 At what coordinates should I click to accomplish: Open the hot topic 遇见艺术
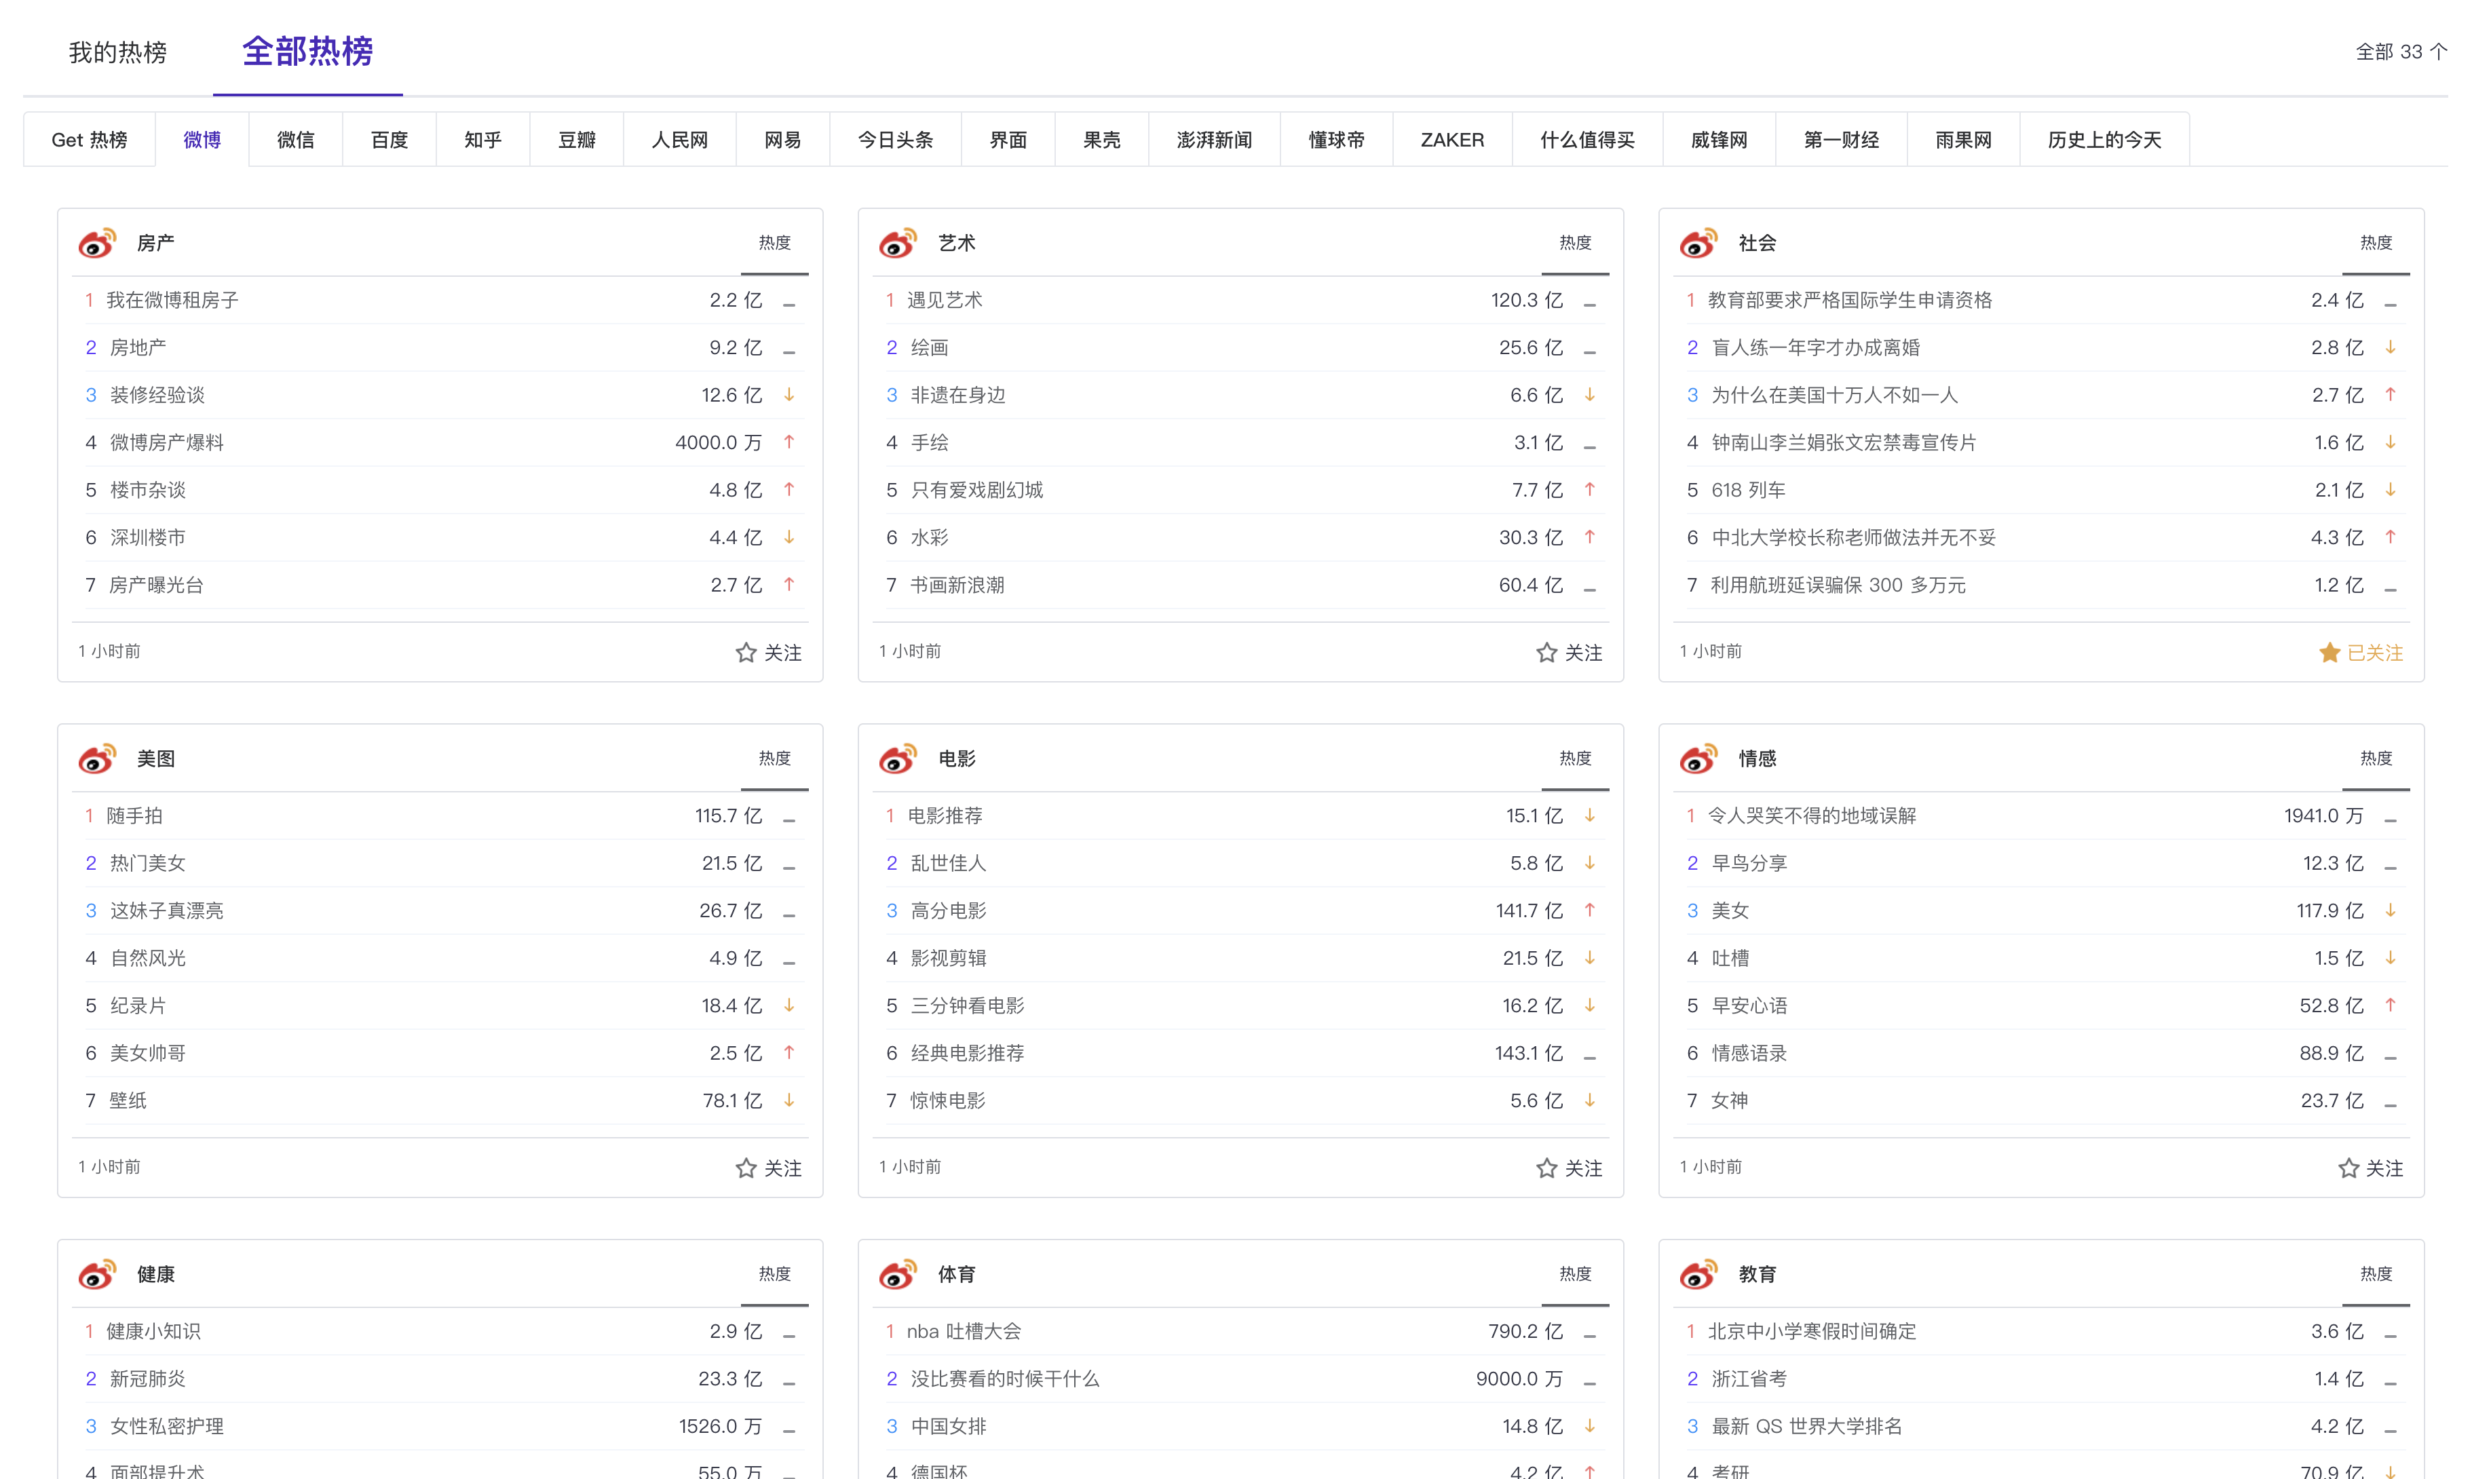point(945,299)
